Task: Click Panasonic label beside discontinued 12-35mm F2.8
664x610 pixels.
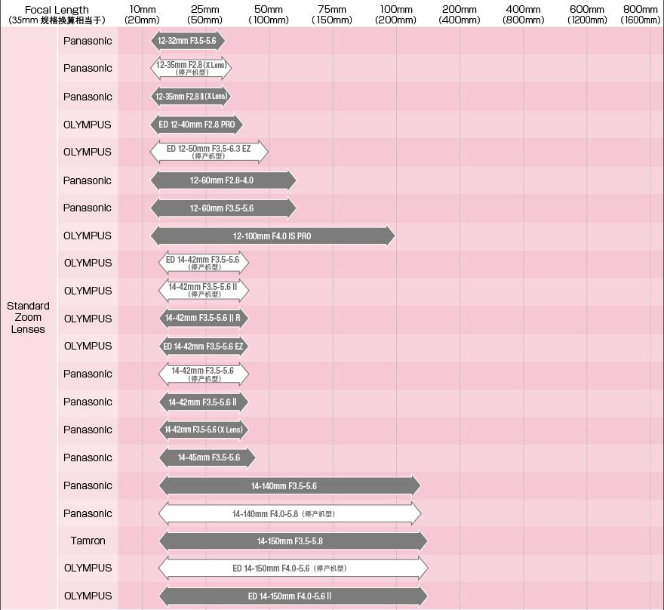Action: click(x=88, y=68)
